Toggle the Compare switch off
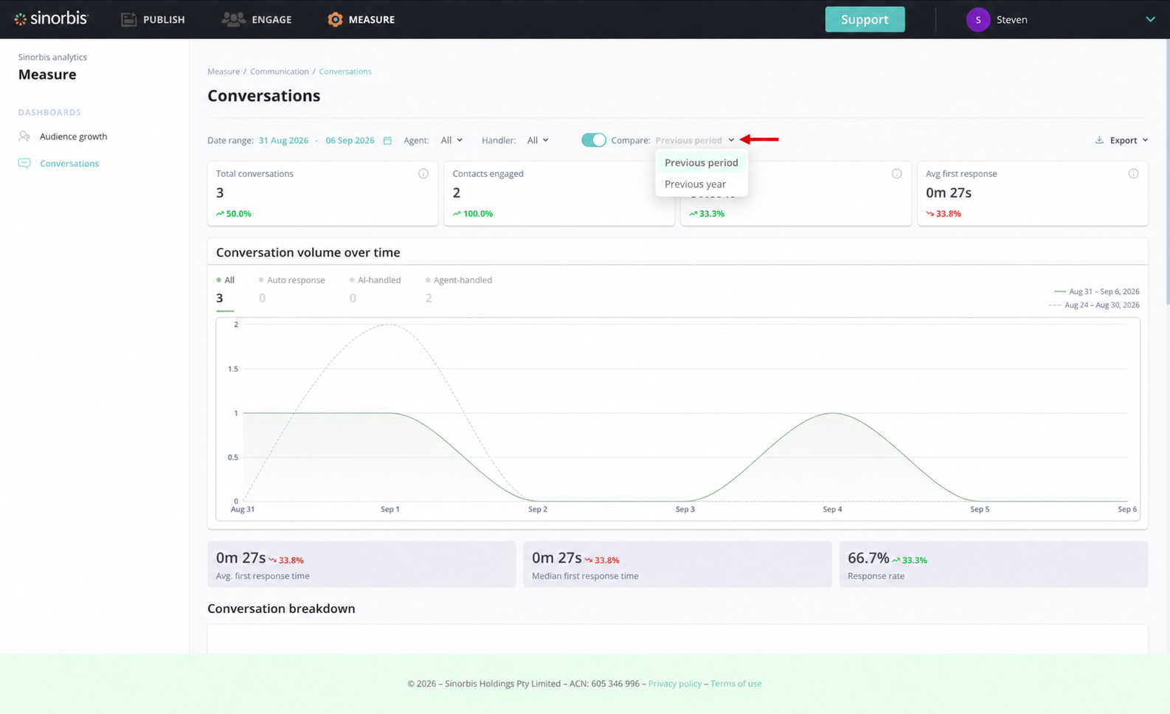Screen dimensions: 1170x714 pyautogui.click(x=593, y=140)
